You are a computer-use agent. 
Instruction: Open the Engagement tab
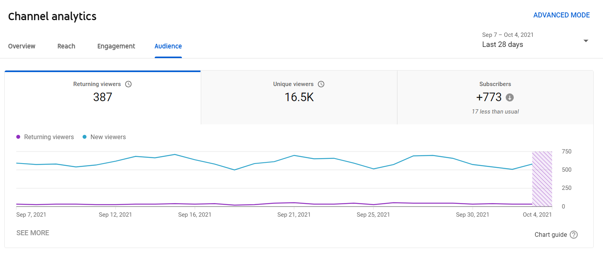(x=116, y=46)
